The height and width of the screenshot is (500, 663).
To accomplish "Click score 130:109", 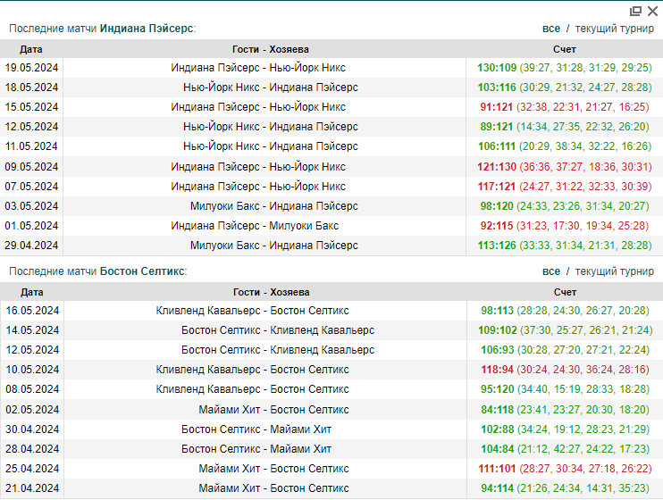I will 497,68.
